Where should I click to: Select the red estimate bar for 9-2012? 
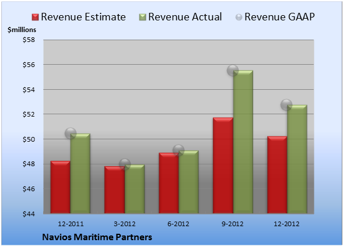coord(223,166)
